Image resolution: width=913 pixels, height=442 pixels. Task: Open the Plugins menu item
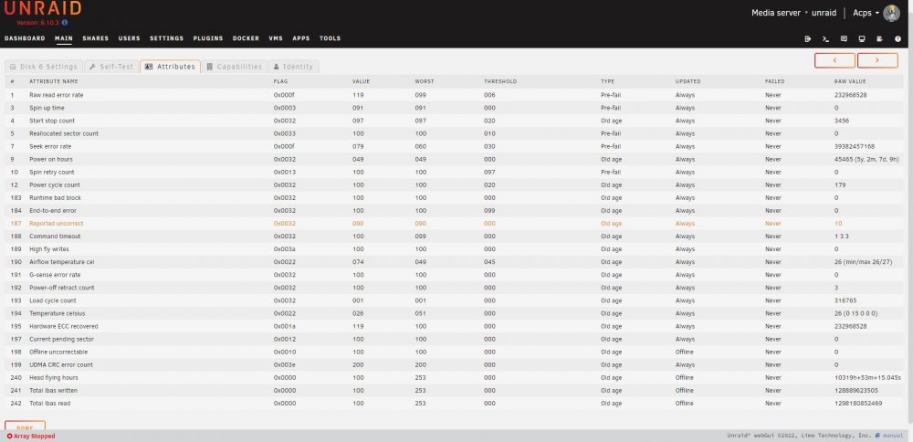pos(208,38)
